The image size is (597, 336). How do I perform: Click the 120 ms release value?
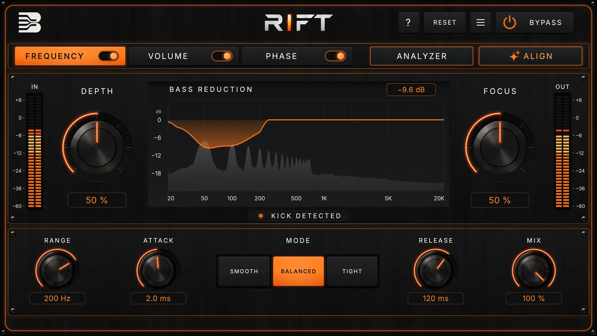point(435,298)
